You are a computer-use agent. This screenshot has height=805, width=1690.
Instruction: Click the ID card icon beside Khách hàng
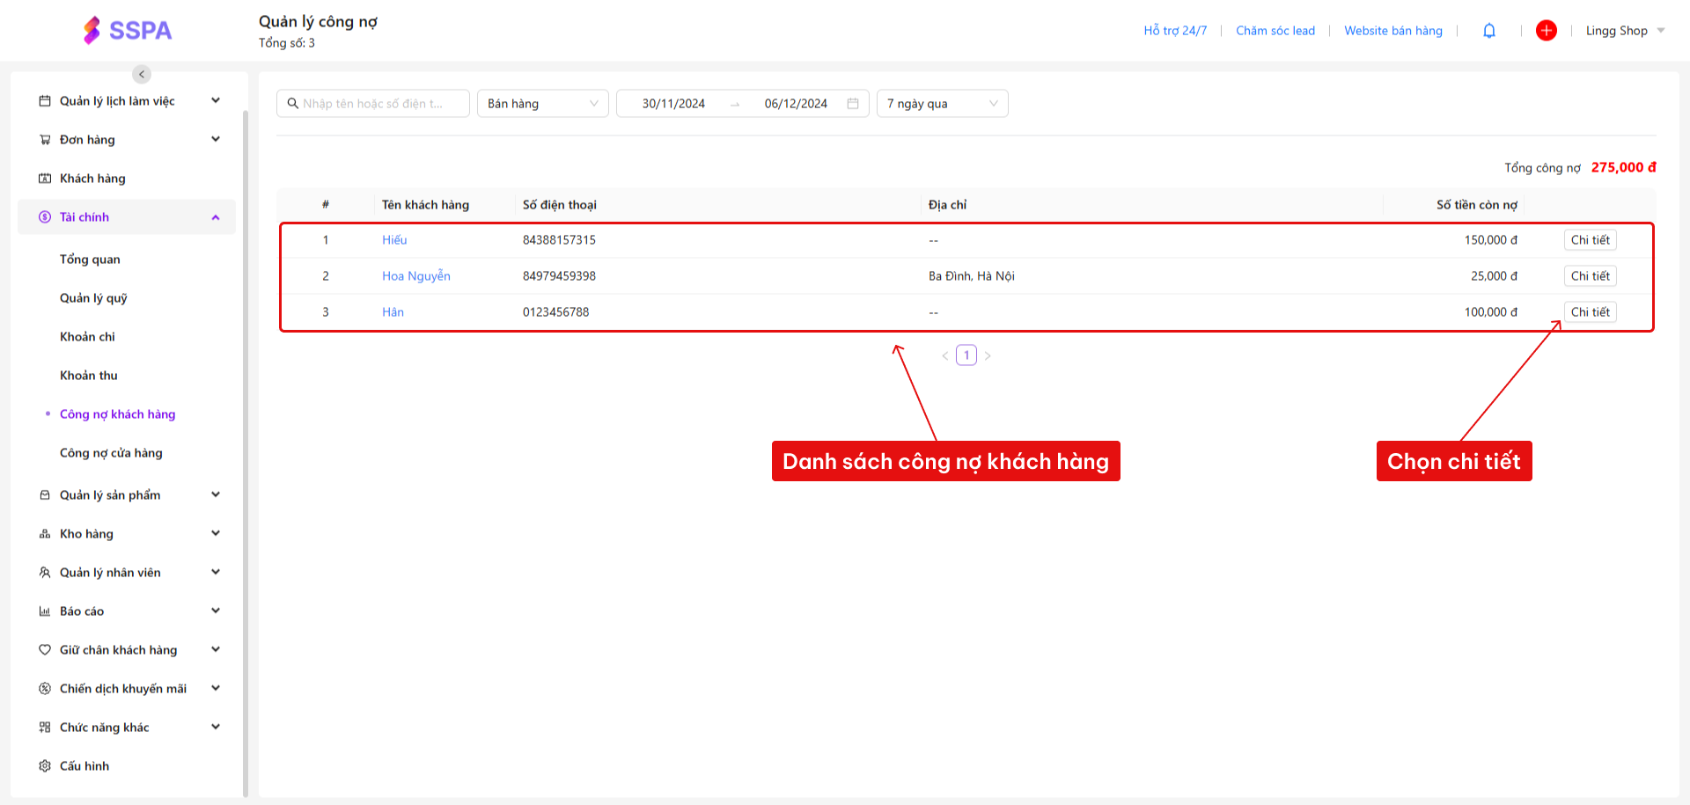(x=45, y=179)
